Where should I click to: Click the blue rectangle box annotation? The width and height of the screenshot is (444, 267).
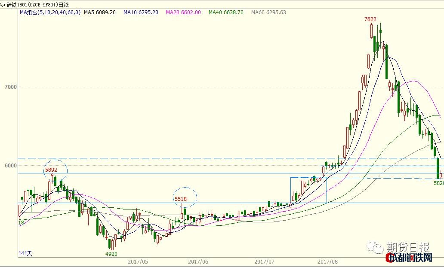(x=308, y=190)
